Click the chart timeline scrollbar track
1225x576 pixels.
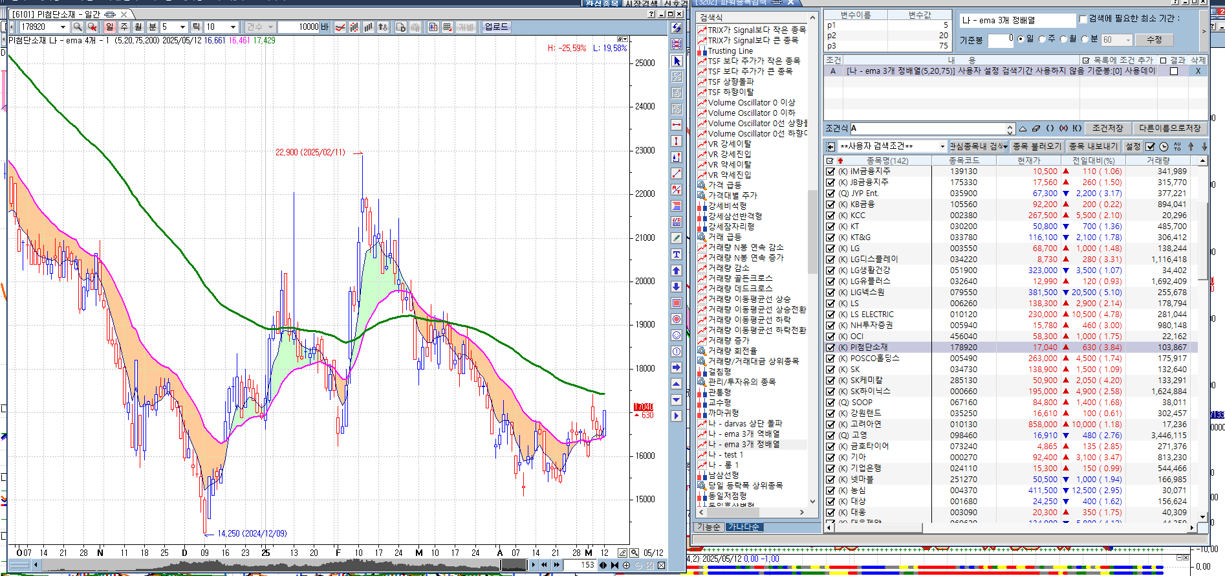259,565
